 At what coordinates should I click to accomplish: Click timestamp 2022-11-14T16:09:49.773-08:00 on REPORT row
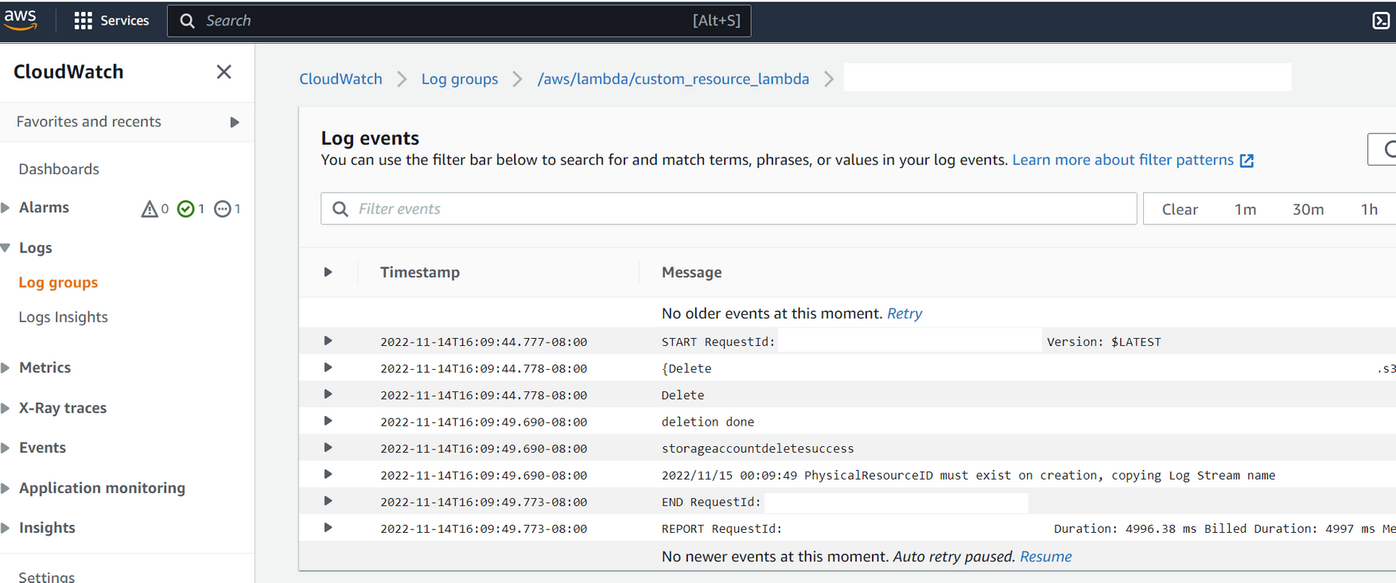pos(484,528)
